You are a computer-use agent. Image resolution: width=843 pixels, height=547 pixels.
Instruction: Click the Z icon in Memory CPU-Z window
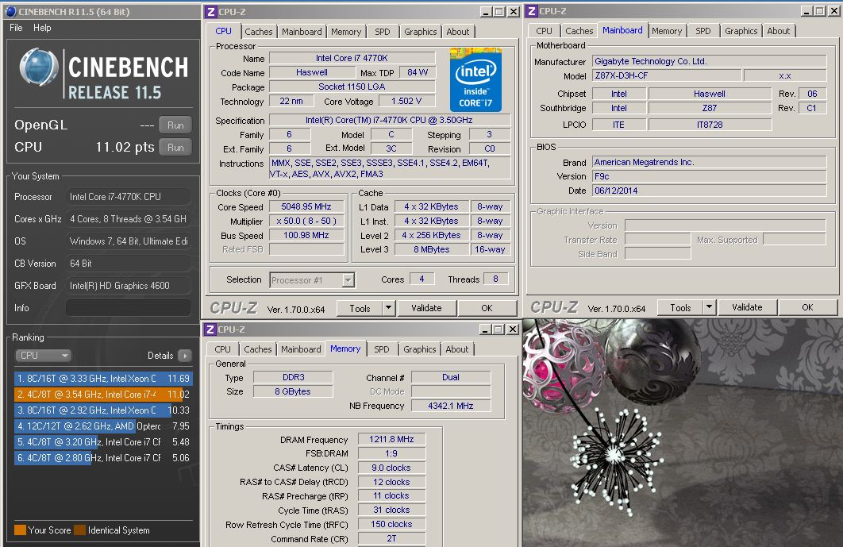[210, 329]
